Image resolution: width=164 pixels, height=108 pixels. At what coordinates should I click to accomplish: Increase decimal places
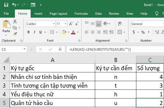coord(157,32)
